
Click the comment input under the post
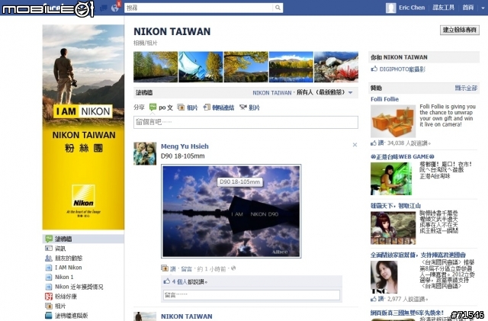pyautogui.click(x=252, y=295)
